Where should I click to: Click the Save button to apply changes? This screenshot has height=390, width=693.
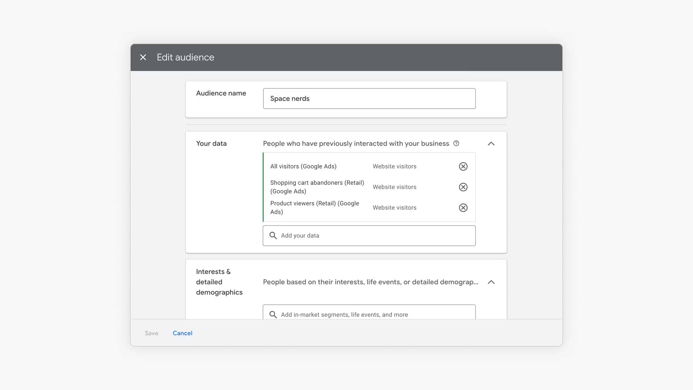(x=151, y=333)
